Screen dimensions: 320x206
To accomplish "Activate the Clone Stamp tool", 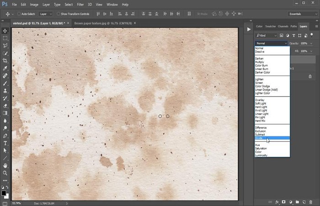I will pos(5,91).
